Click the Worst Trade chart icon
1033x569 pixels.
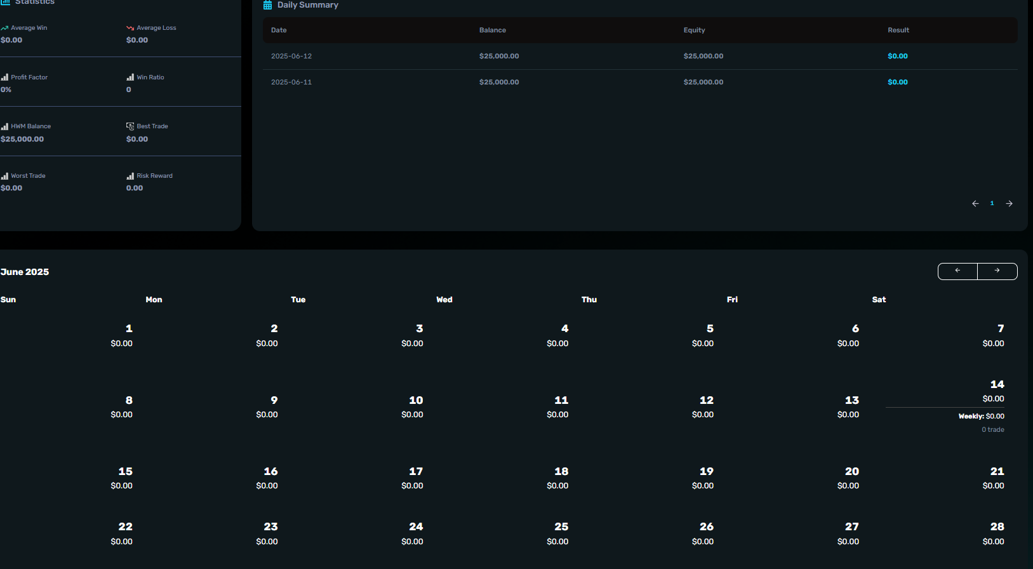click(4, 176)
